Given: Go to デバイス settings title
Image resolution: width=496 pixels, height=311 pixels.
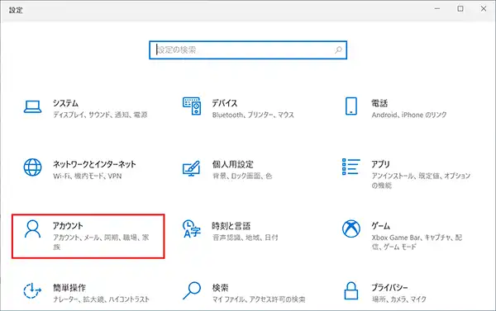Looking at the screenshot, I should (225, 103).
